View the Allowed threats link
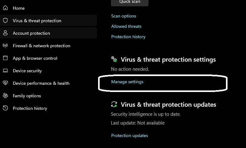 click(126, 26)
